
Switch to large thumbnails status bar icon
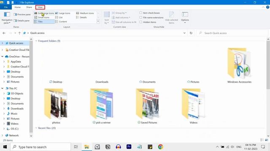click(267, 140)
